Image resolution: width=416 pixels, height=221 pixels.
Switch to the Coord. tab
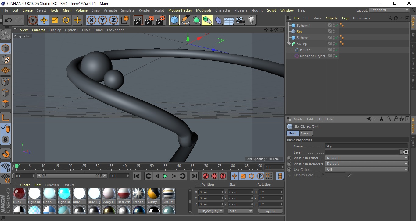306,133
